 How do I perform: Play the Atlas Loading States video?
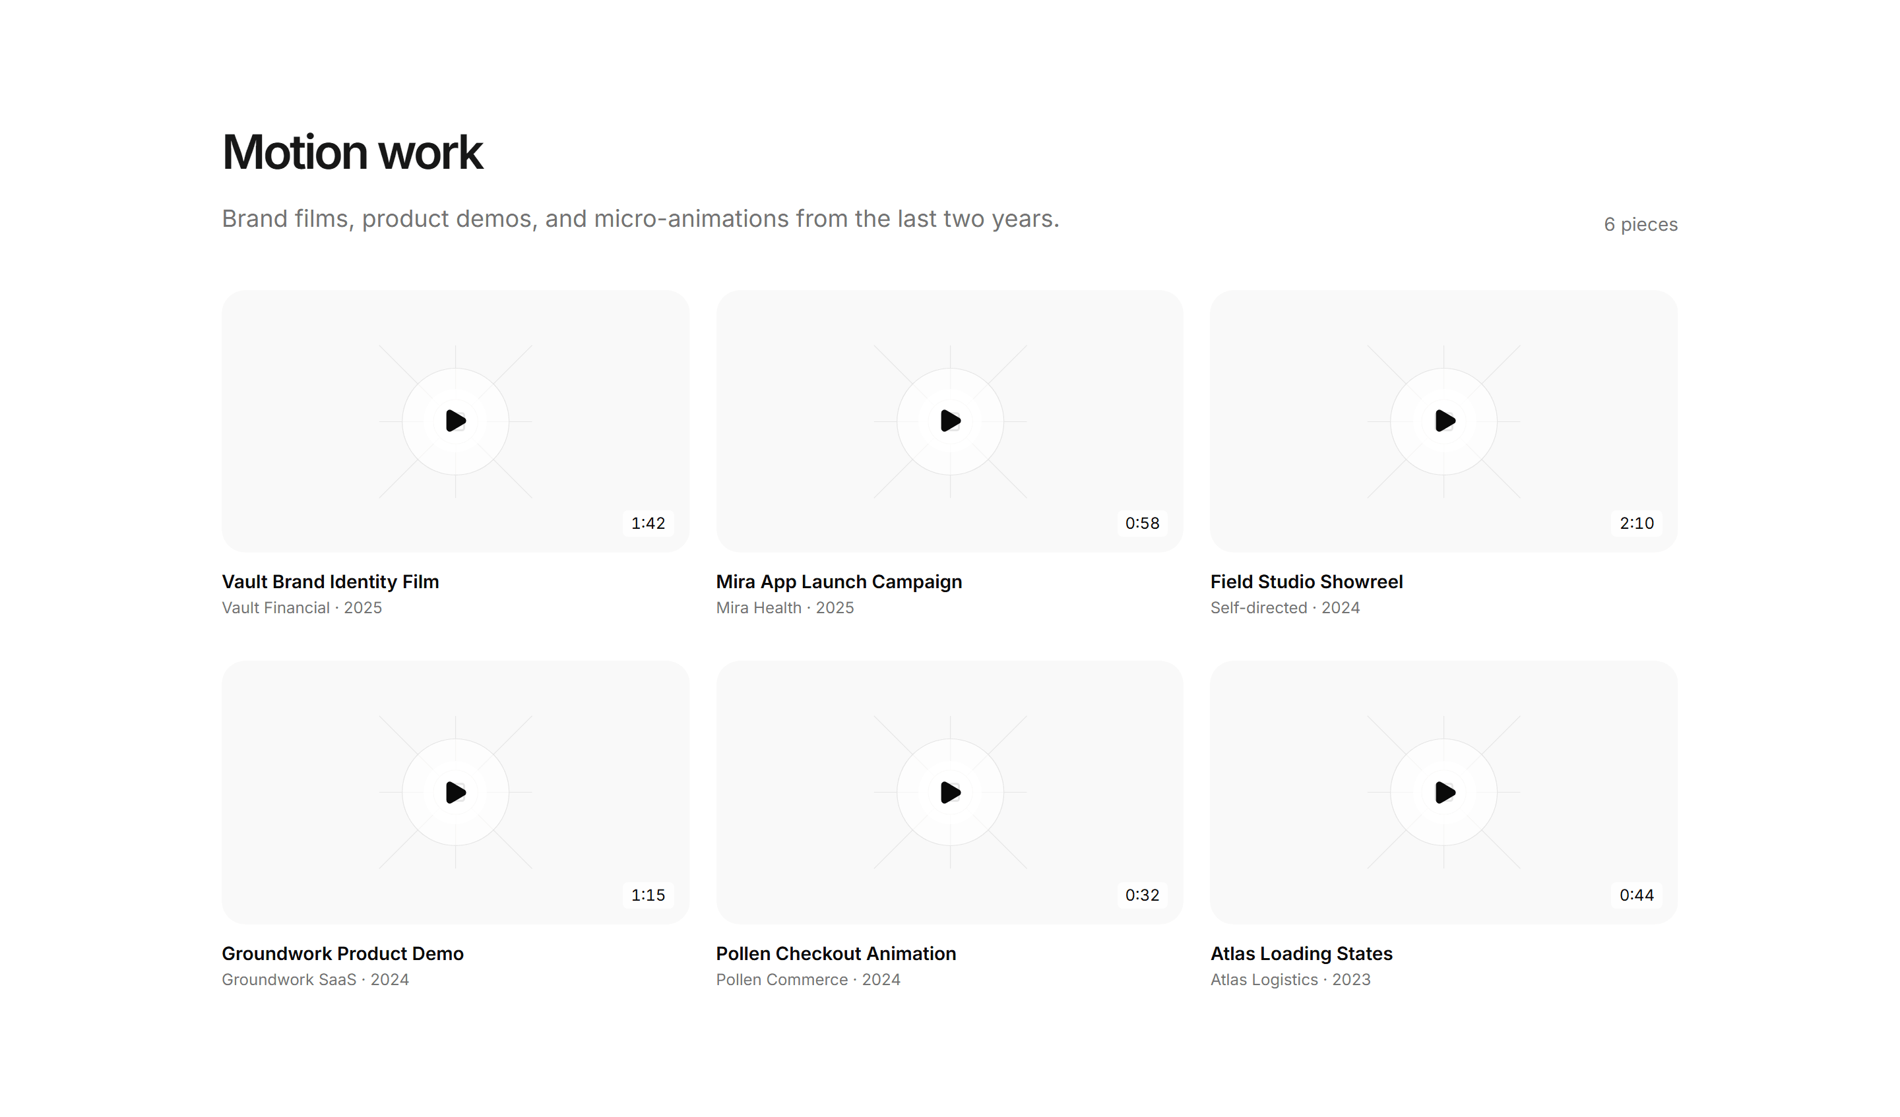pos(1444,792)
